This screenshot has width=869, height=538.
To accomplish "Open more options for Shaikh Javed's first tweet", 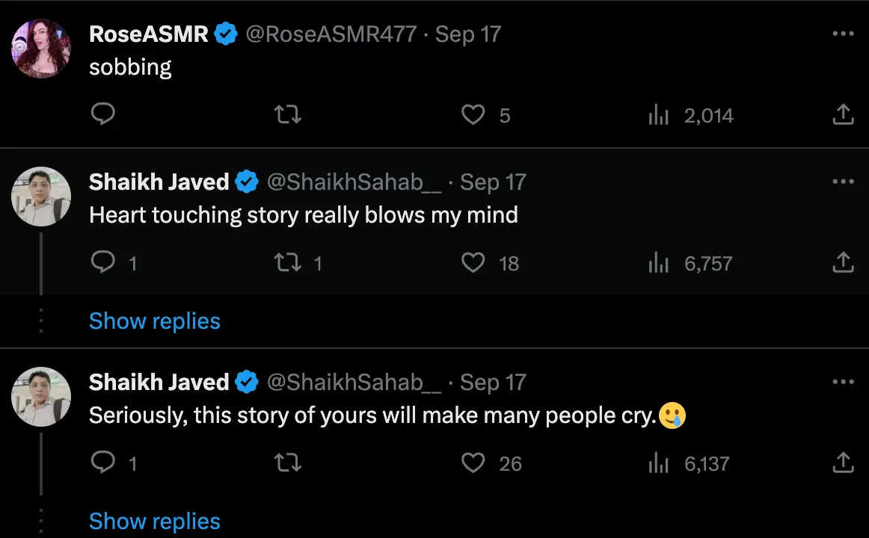I will [x=843, y=182].
